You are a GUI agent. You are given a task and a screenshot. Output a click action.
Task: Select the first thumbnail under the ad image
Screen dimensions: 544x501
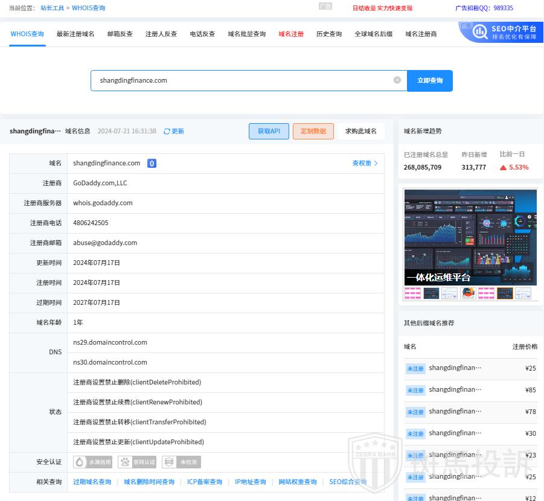click(412, 293)
